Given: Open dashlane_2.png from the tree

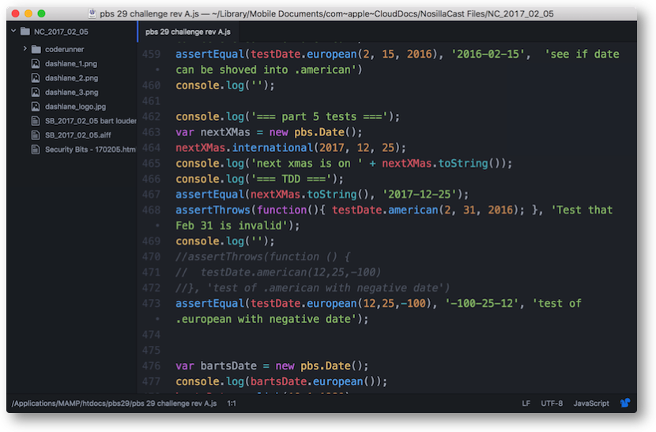Looking at the screenshot, I should point(71,78).
